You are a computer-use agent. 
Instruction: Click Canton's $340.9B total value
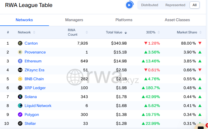(x=119, y=43)
